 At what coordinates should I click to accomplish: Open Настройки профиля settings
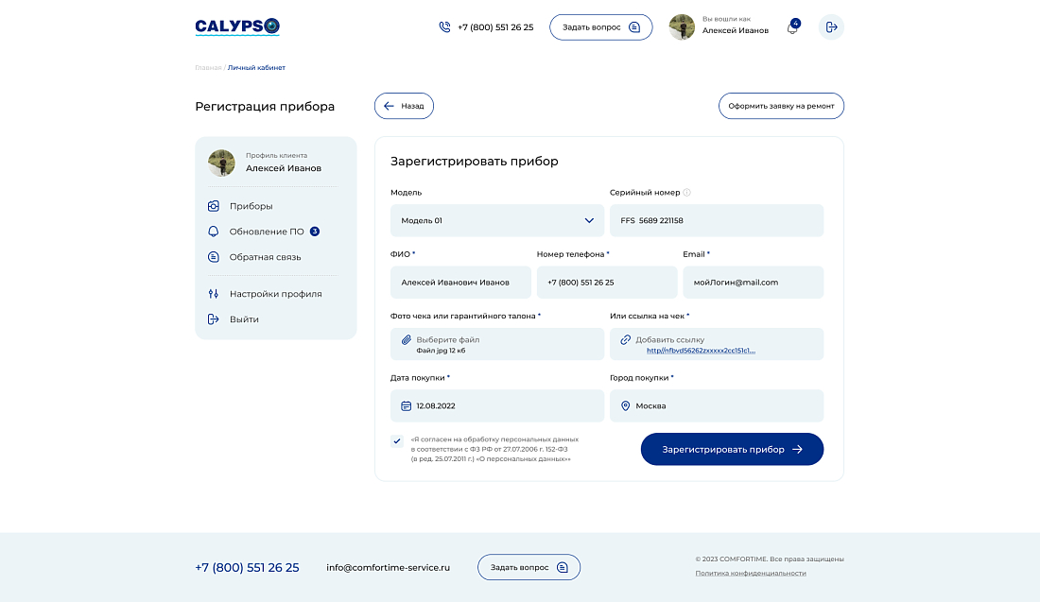(277, 293)
